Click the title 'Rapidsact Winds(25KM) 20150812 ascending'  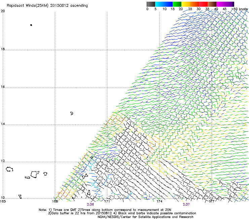click(x=47, y=6)
